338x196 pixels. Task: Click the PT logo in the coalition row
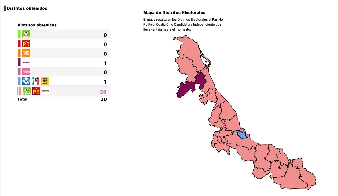click(x=36, y=91)
